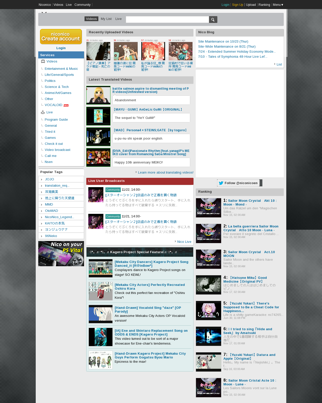Viewport: 322px width, 403px height.
Task: Open the piano video thumbnail 21 minutes ago
Action: [98, 51]
